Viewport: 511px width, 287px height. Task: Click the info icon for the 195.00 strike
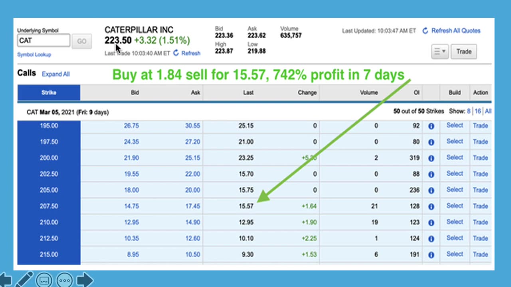pos(431,126)
